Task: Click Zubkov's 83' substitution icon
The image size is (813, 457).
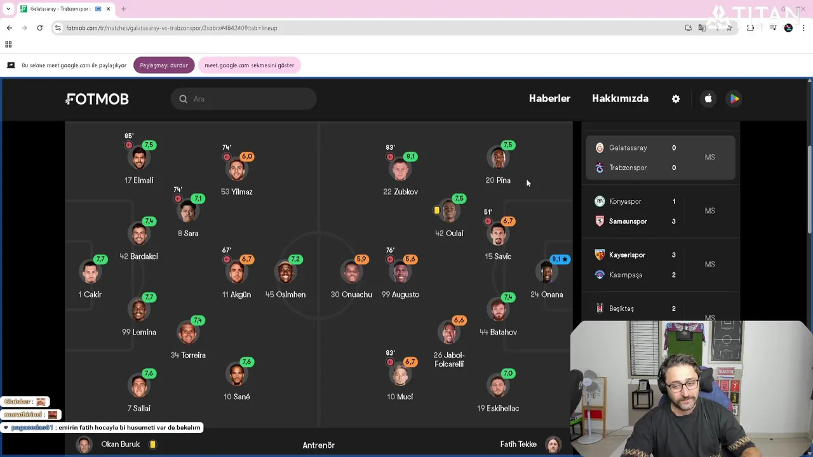Action: [x=390, y=157]
